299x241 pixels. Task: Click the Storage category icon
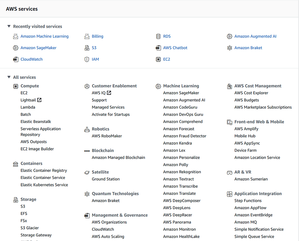click(x=16, y=200)
